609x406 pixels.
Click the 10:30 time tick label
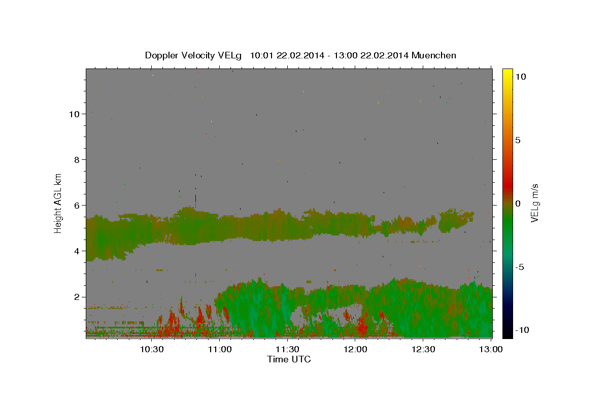click(152, 349)
